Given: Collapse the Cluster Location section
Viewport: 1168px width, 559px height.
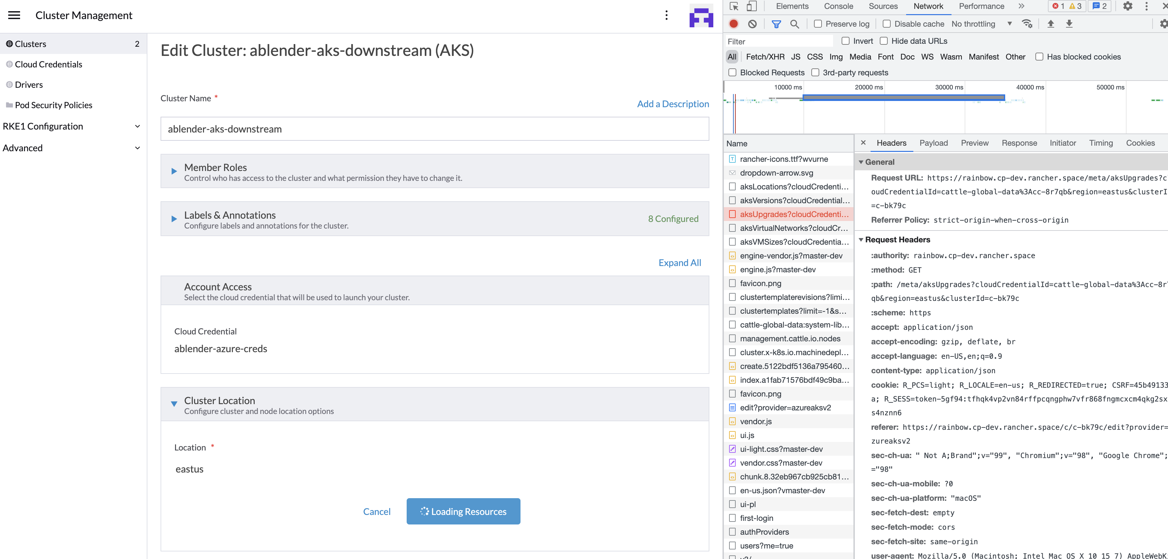Looking at the screenshot, I should point(174,404).
